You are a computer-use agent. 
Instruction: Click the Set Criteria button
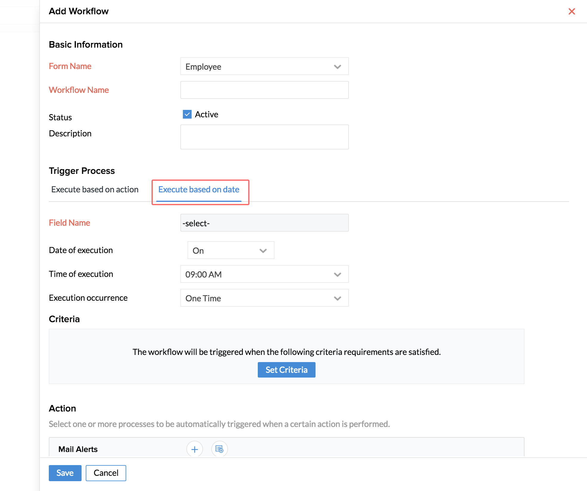coord(286,370)
